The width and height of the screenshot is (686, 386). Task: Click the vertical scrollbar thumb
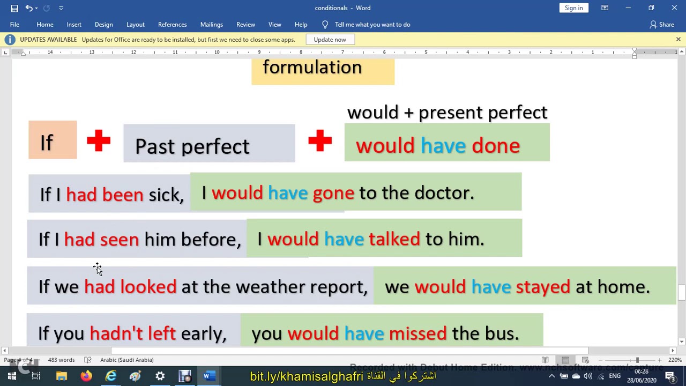click(x=682, y=293)
